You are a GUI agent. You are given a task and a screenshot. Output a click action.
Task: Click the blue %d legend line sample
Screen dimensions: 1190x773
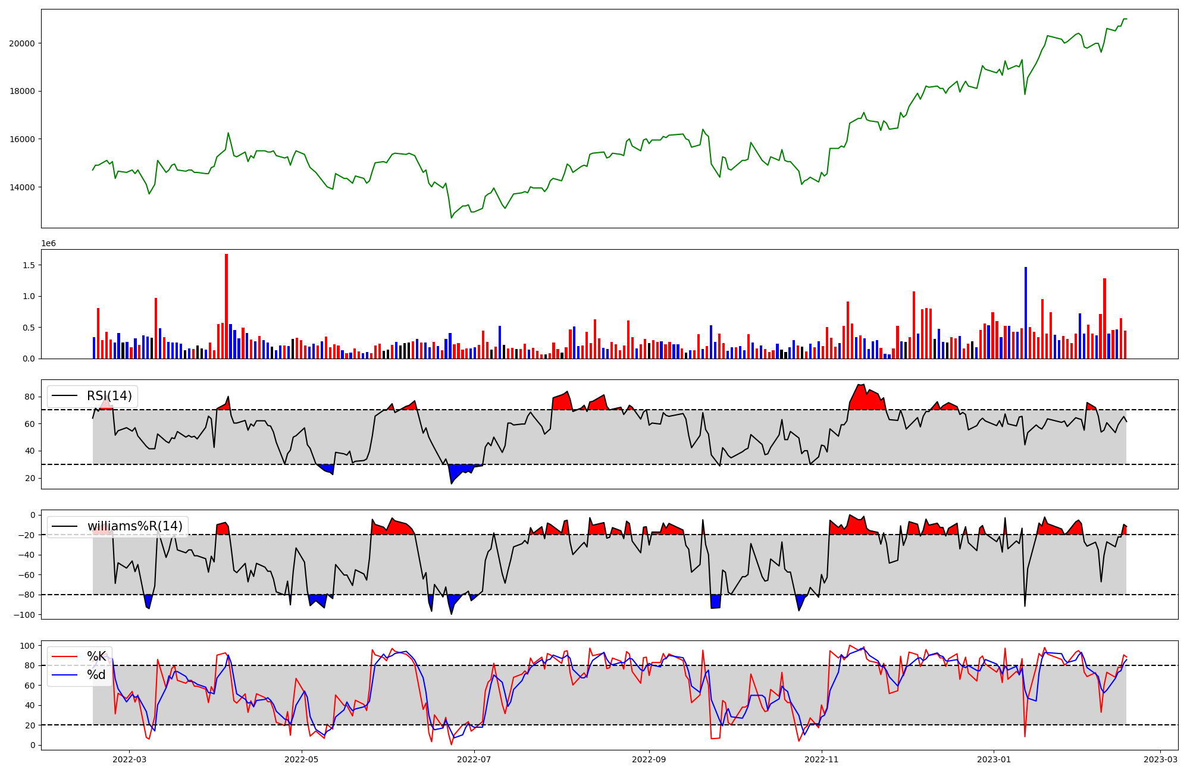65,674
